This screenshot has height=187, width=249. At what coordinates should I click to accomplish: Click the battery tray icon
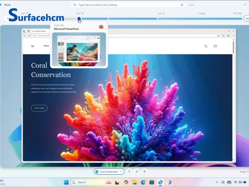(245, 182)
